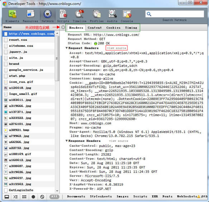209x202 pixels.
Task: Click view source beside Request Headers
Action: pos(117,48)
